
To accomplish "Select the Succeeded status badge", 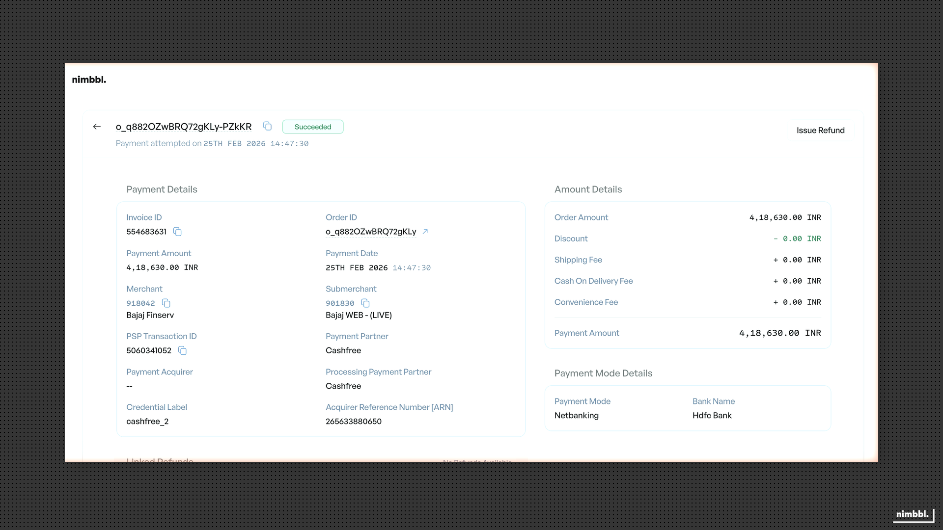I will point(312,126).
